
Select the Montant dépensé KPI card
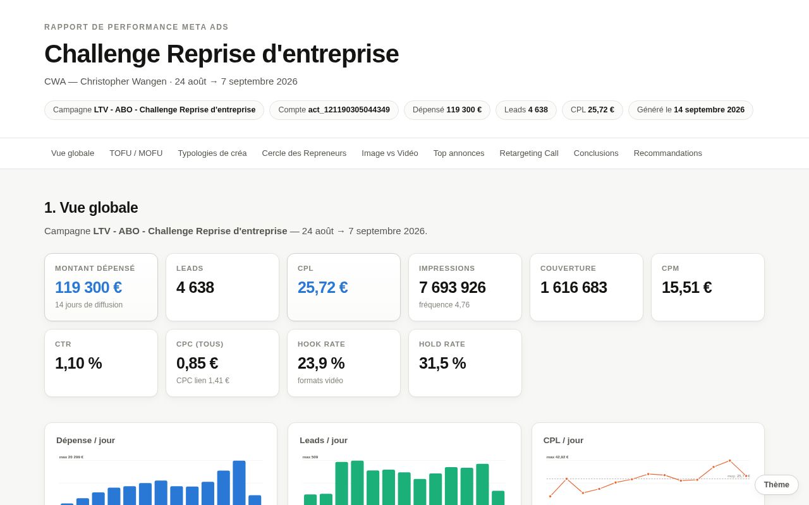[x=101, y=287]
